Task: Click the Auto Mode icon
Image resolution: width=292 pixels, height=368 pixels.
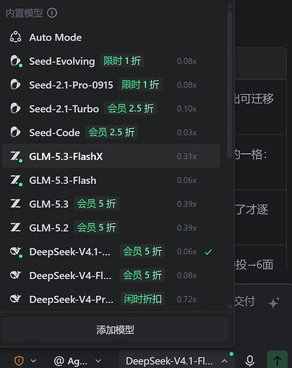Action: point(15,38)
